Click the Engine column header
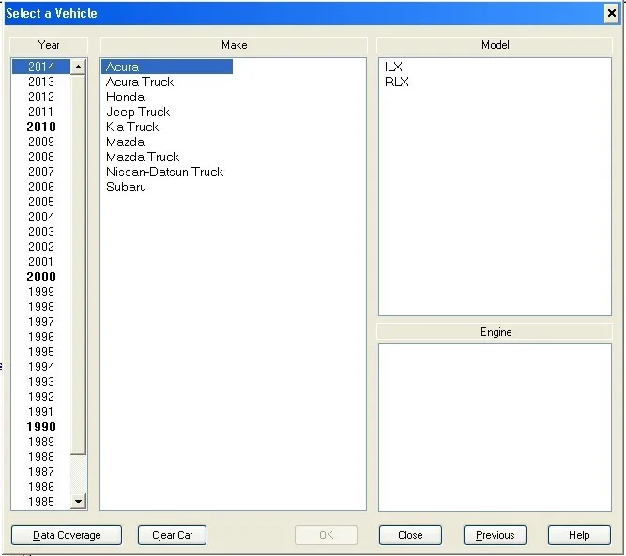This screenshot has width=626, height=556. point(495,332)
